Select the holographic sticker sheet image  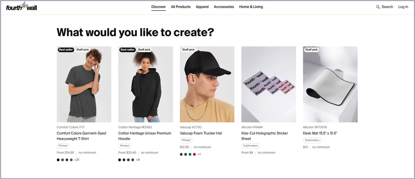[268, 84]
